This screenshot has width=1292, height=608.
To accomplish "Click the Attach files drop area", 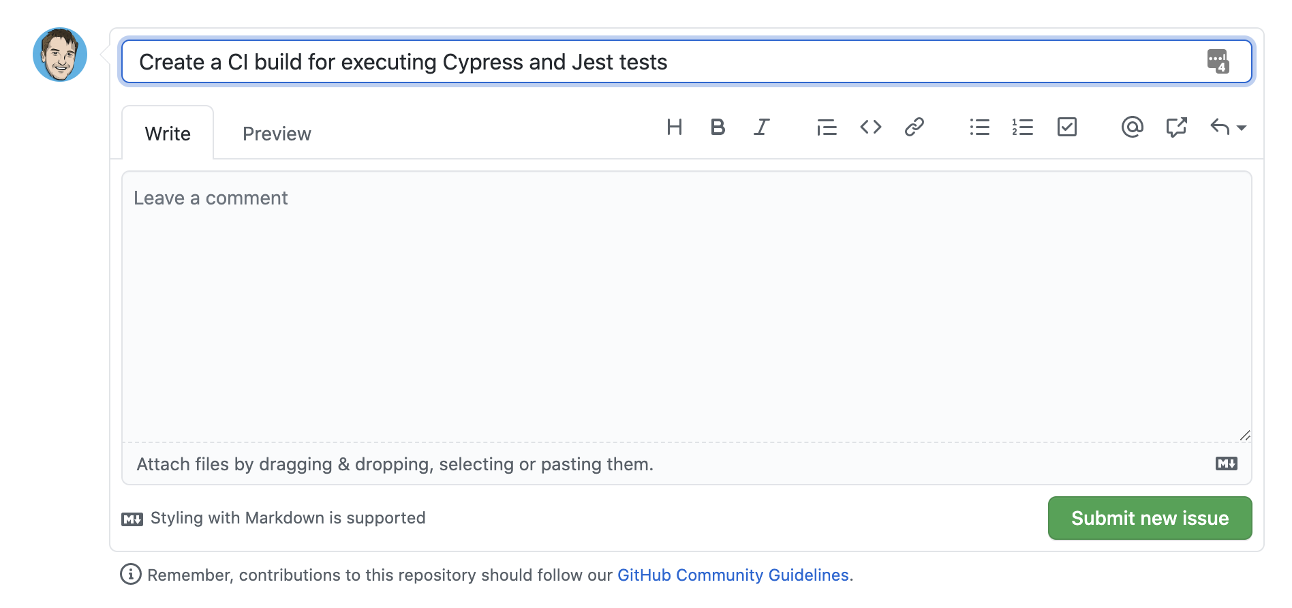I will [x=687, y=464].
